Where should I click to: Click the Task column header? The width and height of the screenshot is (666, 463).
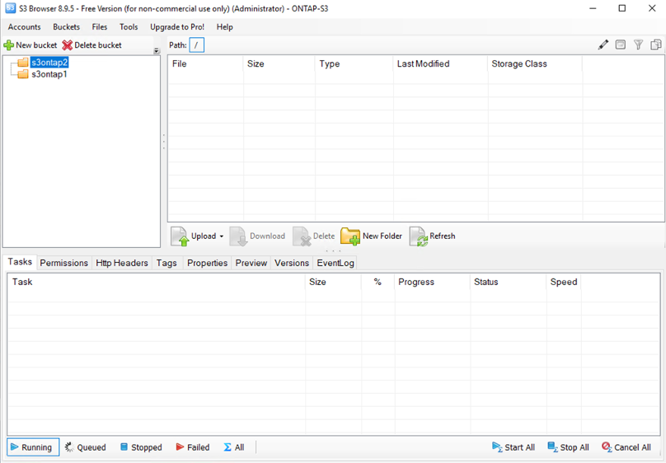[157, 282]
